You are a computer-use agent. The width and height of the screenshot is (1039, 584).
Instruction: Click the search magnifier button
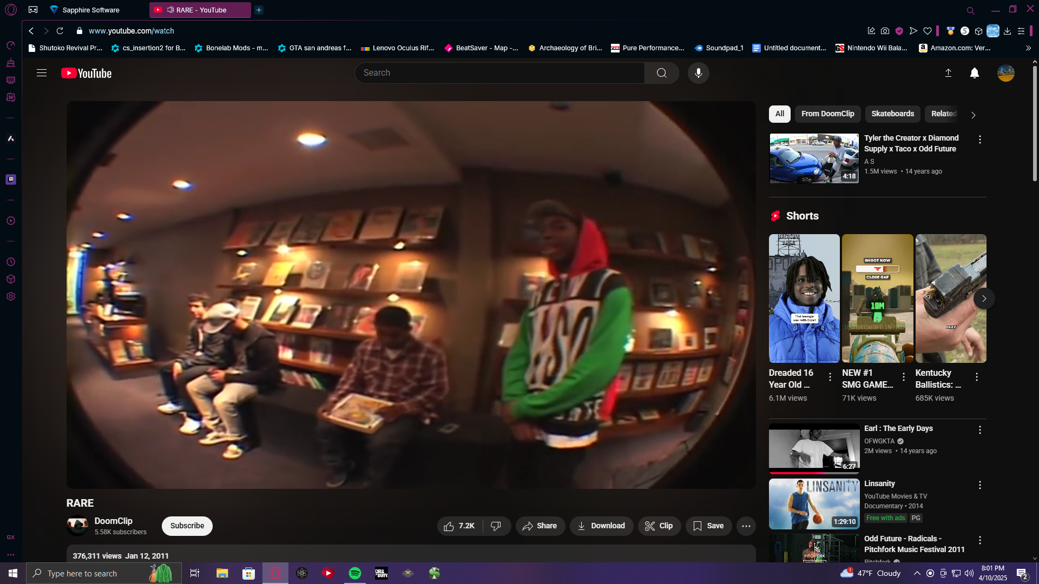pos(661,73)
